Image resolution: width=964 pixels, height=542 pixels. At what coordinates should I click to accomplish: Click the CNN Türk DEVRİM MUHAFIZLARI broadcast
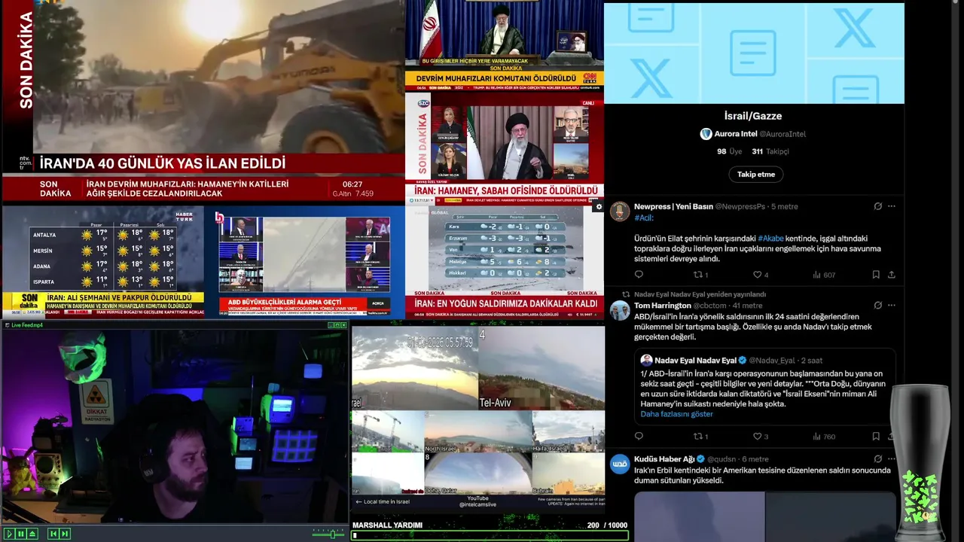pyautogui.click(x=505, y=45)
